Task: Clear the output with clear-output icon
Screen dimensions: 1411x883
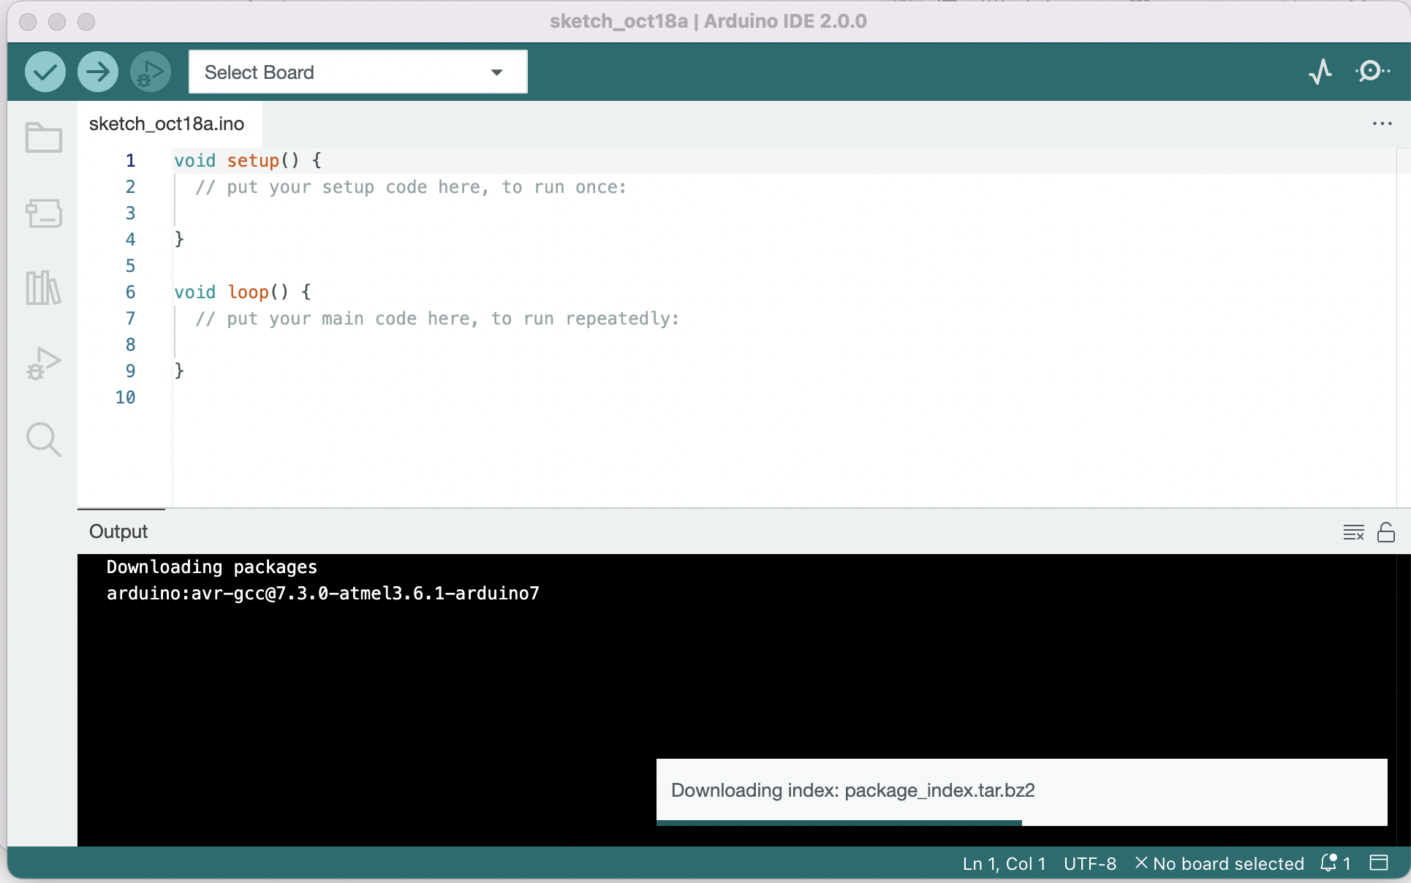Action: 1354,532
